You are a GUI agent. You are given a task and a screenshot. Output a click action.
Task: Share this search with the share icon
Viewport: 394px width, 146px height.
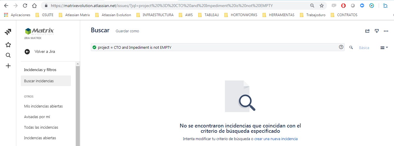click(367, 31)
